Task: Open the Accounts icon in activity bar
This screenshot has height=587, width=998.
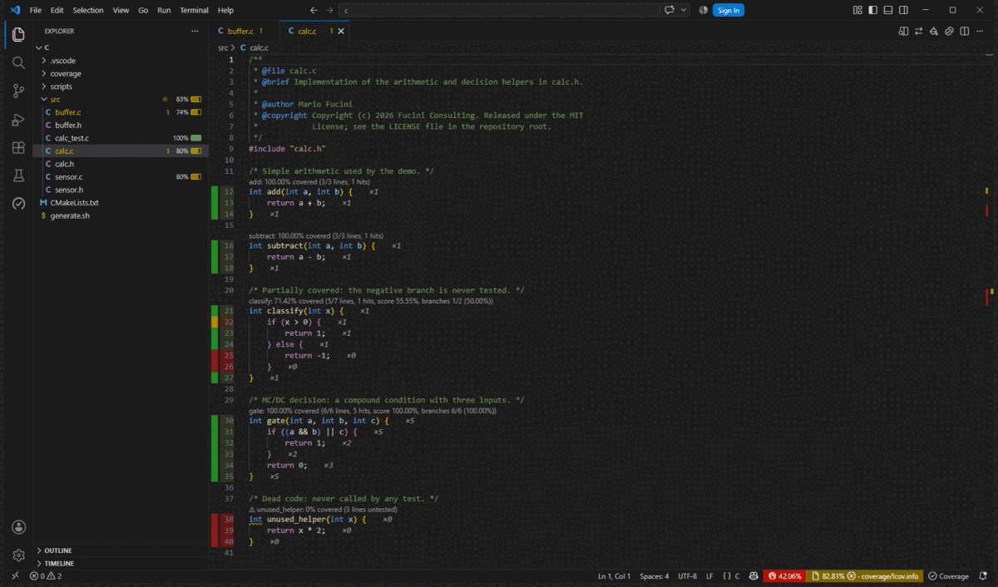Action: click(18, 527)
